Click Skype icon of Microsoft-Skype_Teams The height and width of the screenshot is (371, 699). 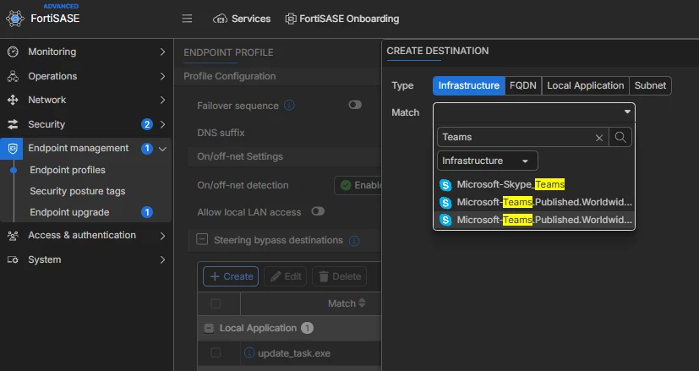(x=445, y=184)
